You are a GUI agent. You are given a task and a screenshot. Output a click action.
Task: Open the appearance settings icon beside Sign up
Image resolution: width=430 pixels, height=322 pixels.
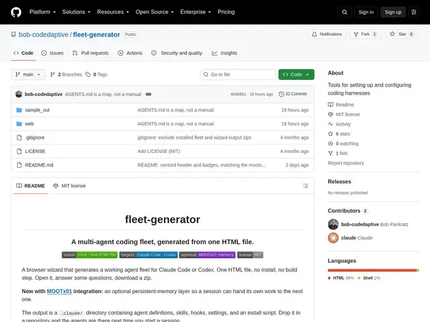click(414, 12)
